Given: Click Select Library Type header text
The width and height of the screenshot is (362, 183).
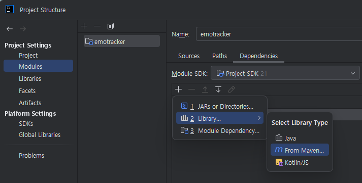Looking at the screenshot, I should click(x=300, y=123).
